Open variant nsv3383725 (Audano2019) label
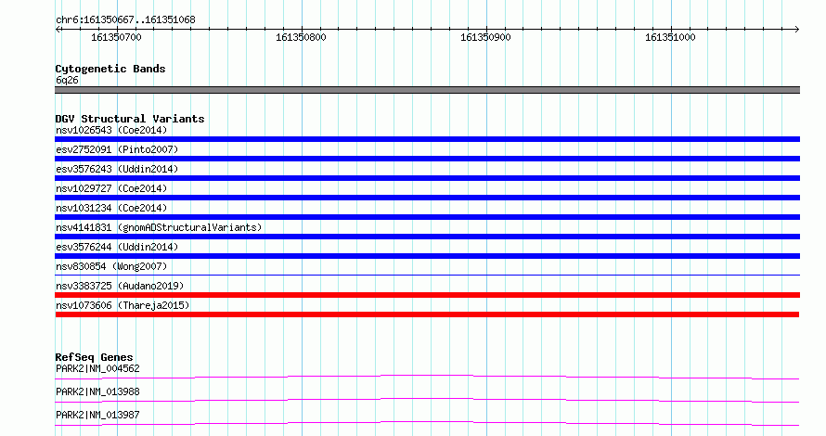This screenshot has width=826, height=436. pyautogui.click(x=120, y=286)
